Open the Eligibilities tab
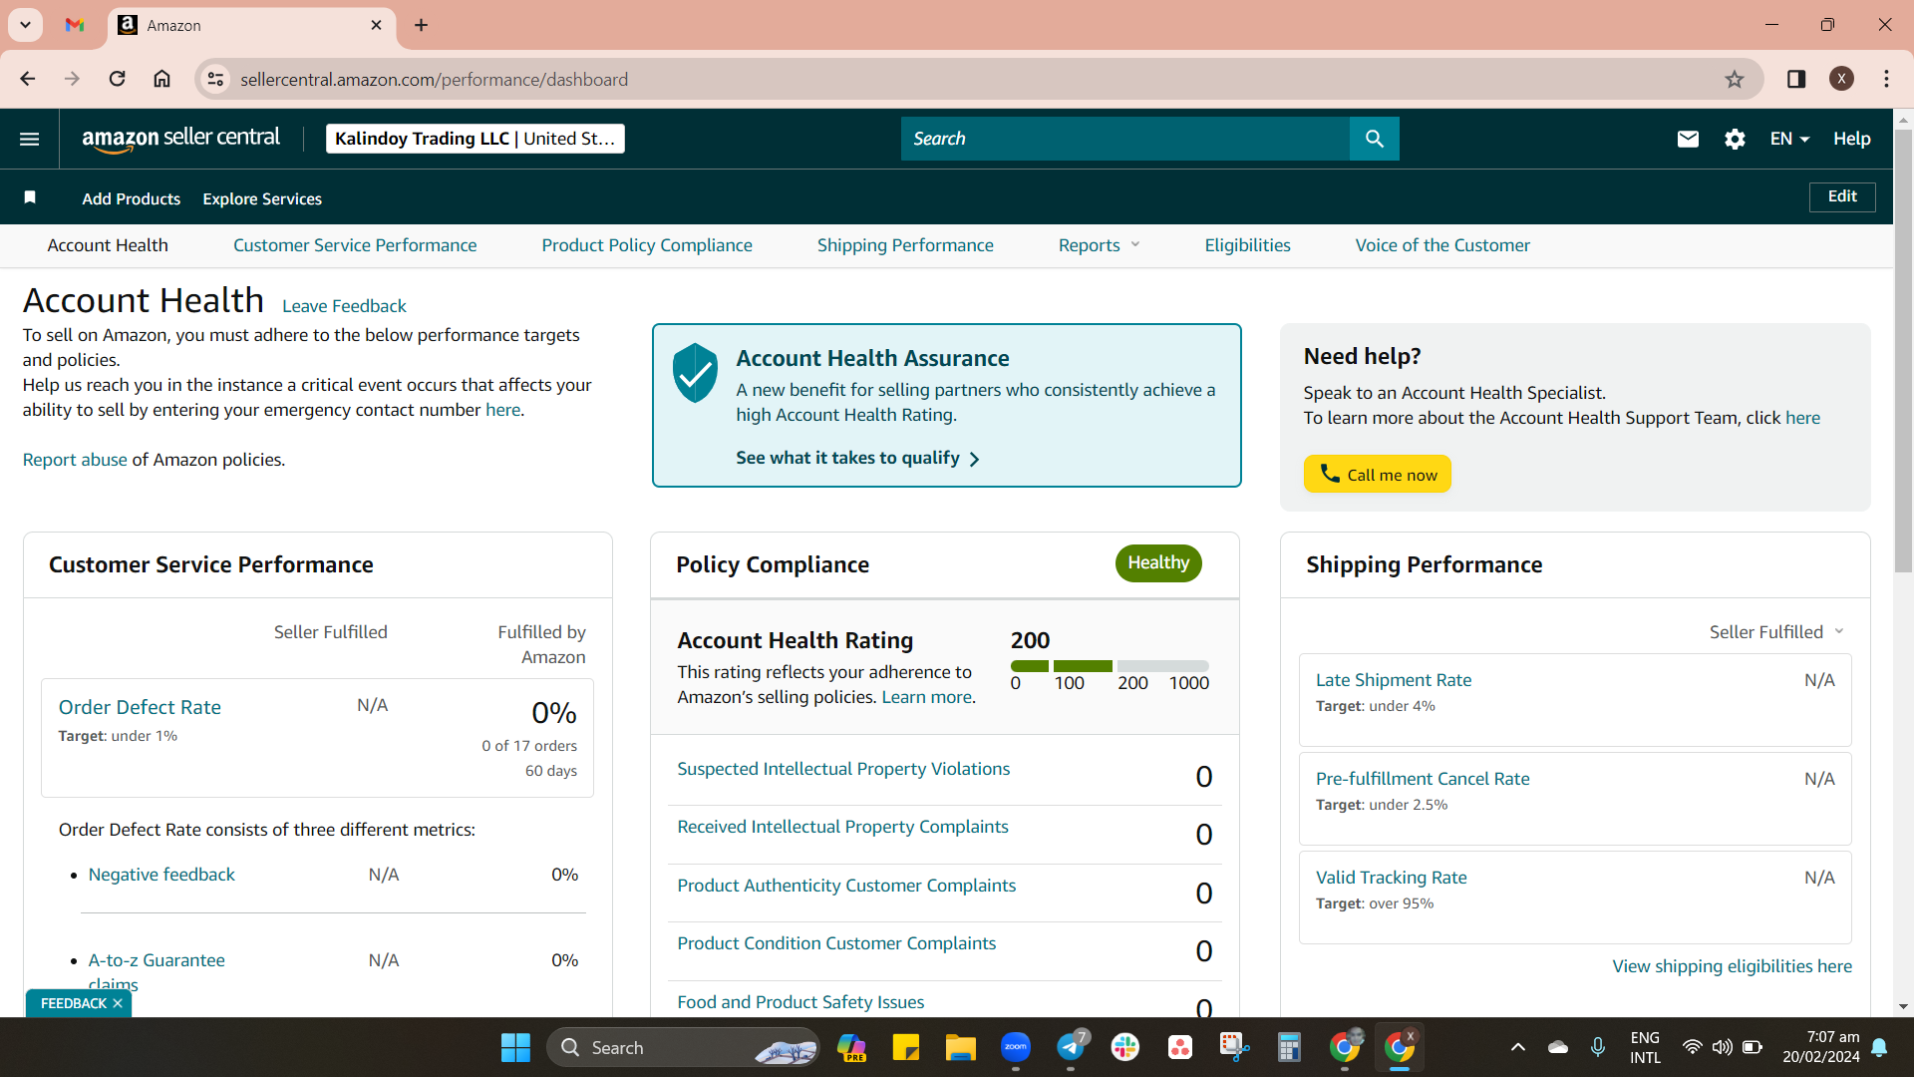Screen dimensions: 1914x1077 (x=1247, y=245)
